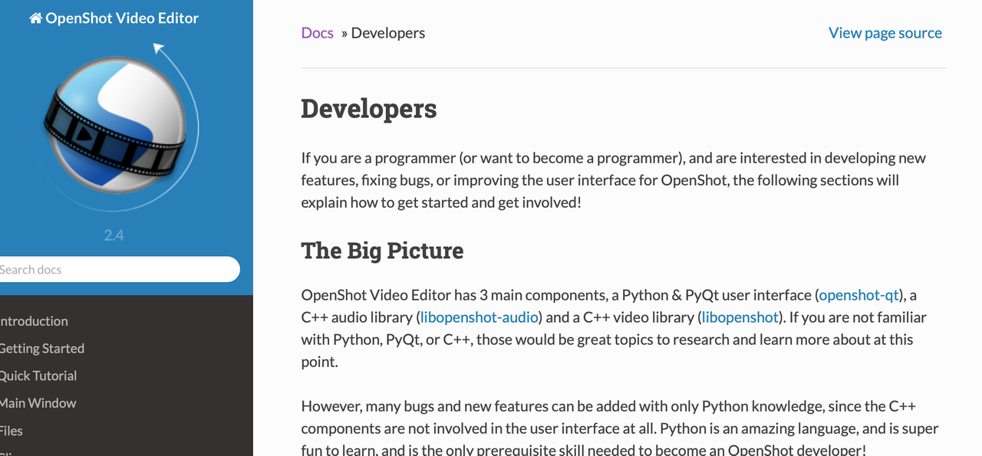Click the Docs breadcrumb link

318,33
